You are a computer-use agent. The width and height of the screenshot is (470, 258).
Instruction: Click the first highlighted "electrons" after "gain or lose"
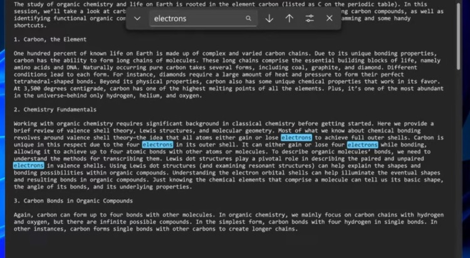pos(296,137)
